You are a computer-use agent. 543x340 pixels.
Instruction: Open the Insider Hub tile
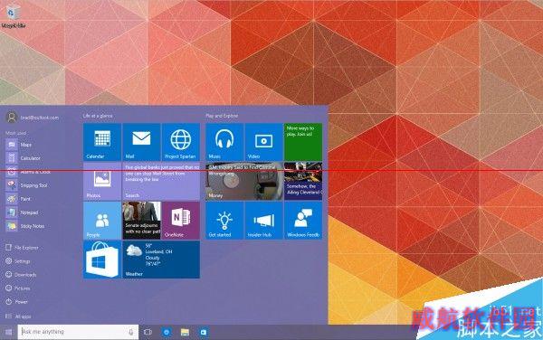click(263, 221)
